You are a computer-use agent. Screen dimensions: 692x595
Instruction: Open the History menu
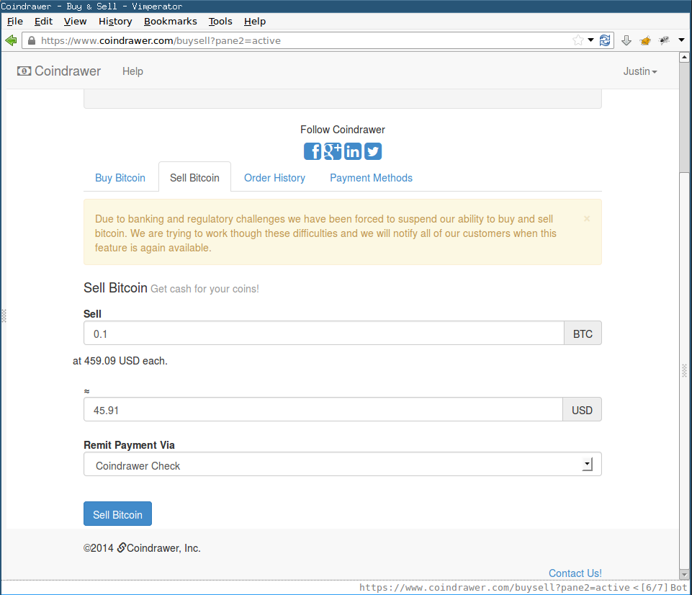point(115,21)
